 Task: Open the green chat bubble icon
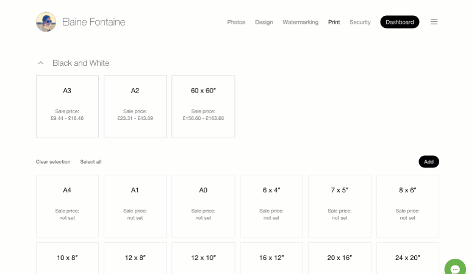coord(455,267)
